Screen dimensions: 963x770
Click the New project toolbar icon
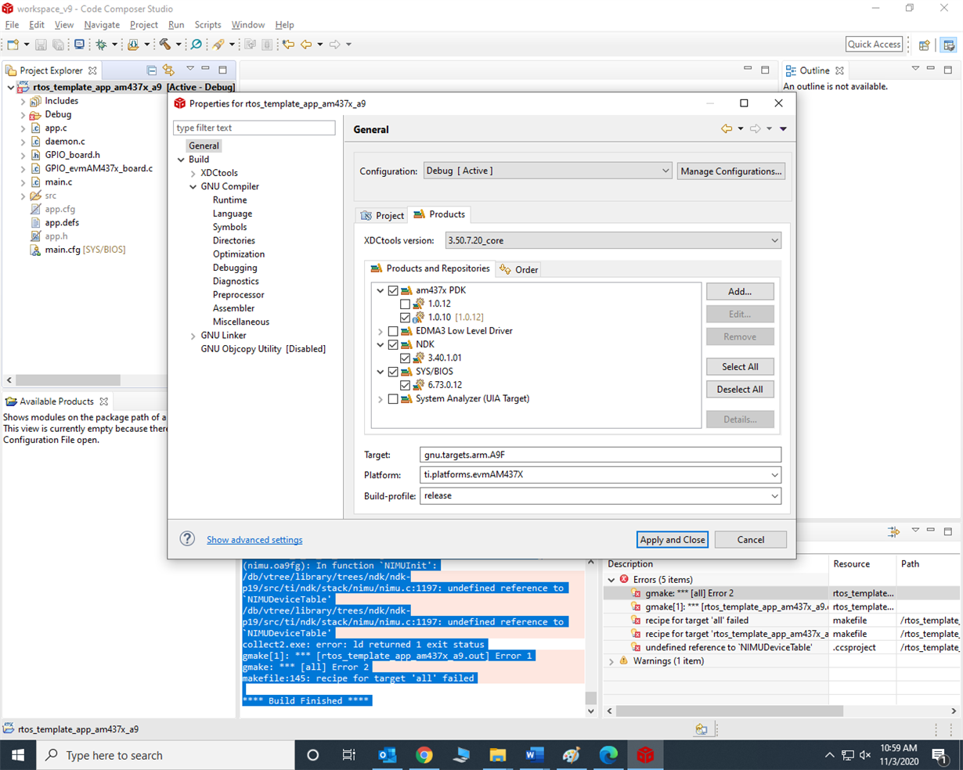[x=13, y=45]
